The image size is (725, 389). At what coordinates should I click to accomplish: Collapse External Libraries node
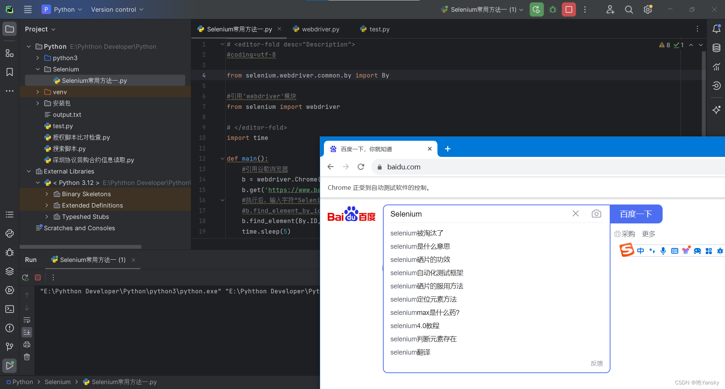point(29,171)
